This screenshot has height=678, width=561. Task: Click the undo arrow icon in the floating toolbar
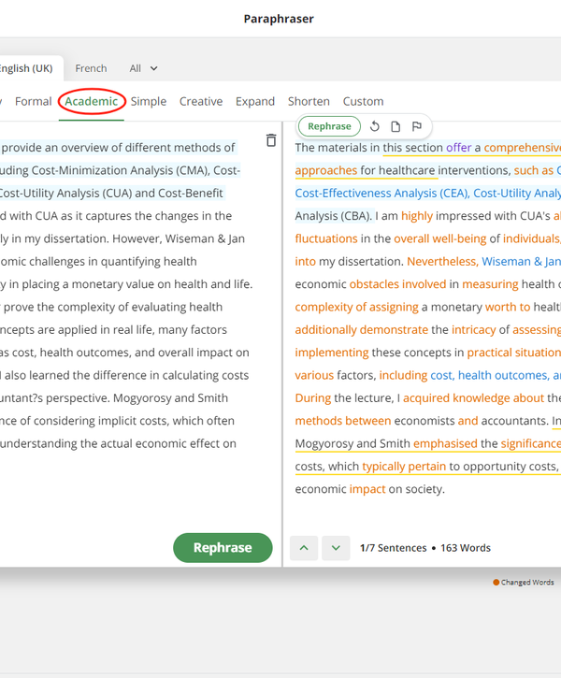375,126
